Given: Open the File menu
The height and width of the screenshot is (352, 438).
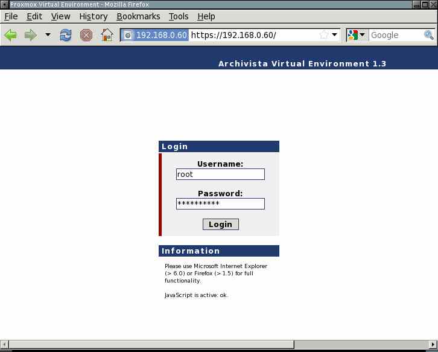Looking at the screenshot, I should click(x=11, y=16).
